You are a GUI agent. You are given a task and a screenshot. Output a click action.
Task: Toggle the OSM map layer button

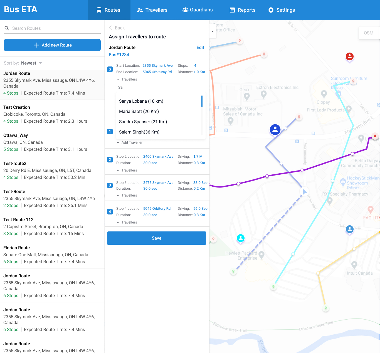(368, 33)
